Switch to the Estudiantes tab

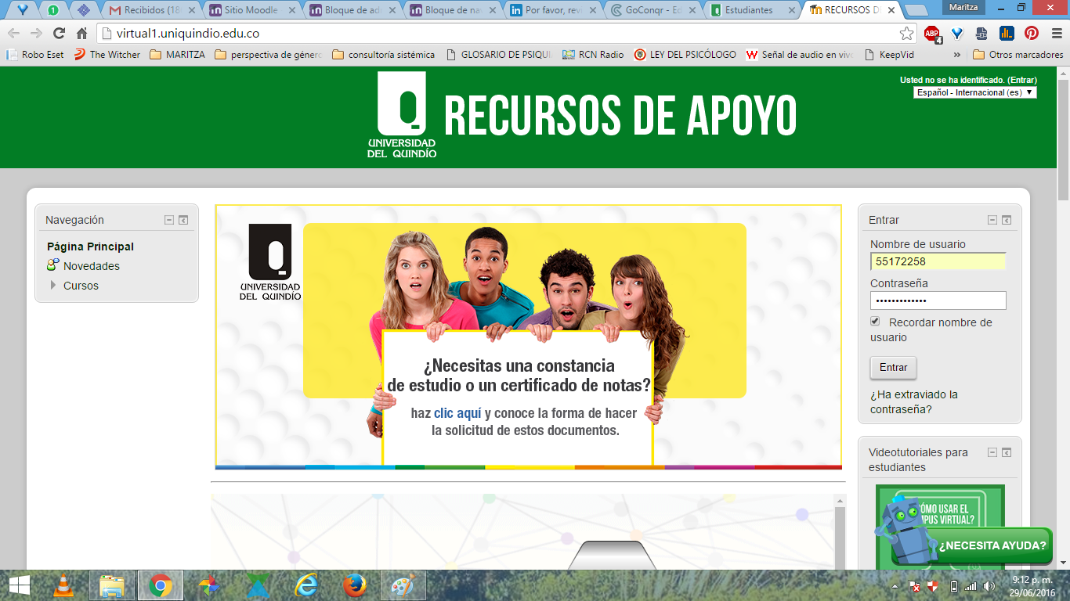point(751,10)
